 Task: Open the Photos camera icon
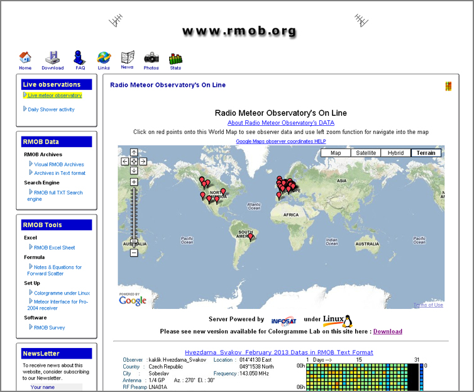click(151, 59)
